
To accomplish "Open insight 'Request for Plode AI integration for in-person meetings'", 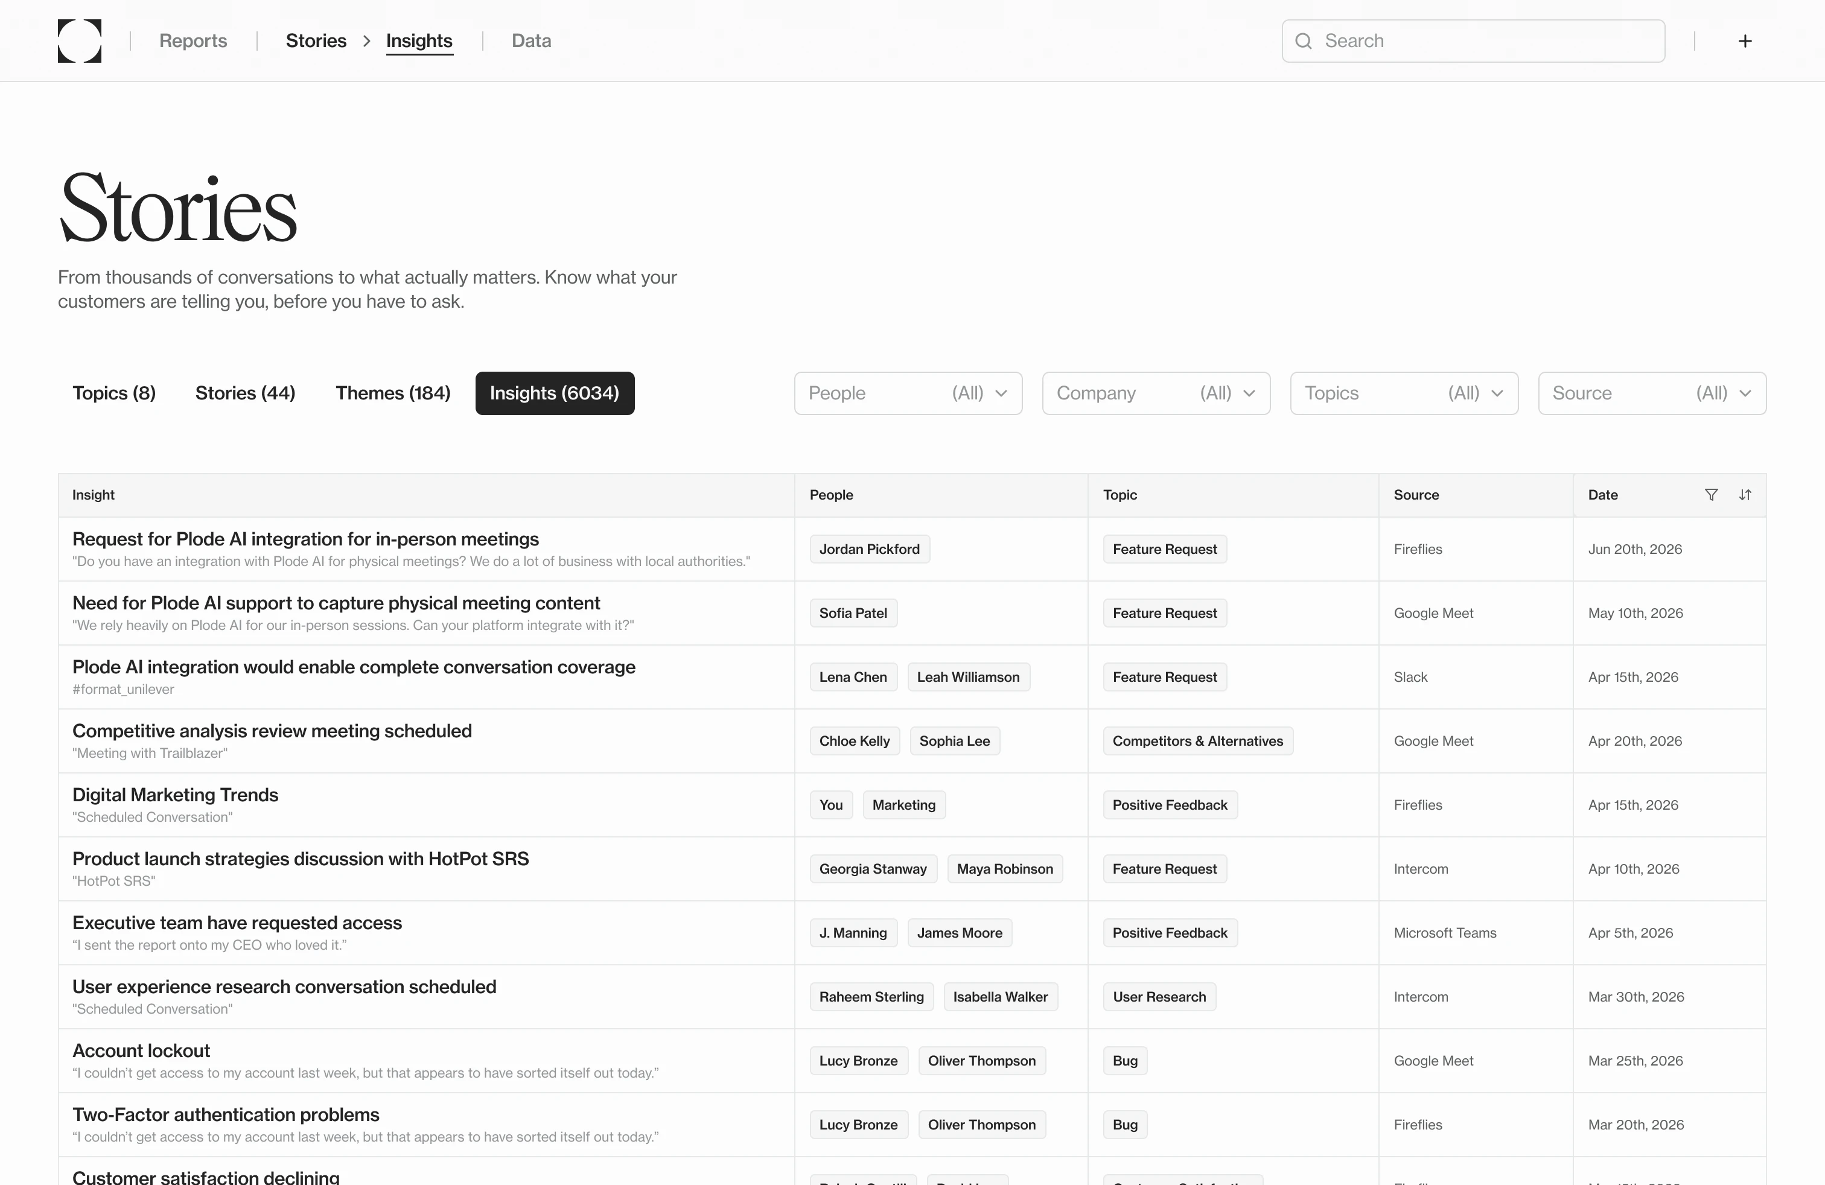I will point(305,539).
